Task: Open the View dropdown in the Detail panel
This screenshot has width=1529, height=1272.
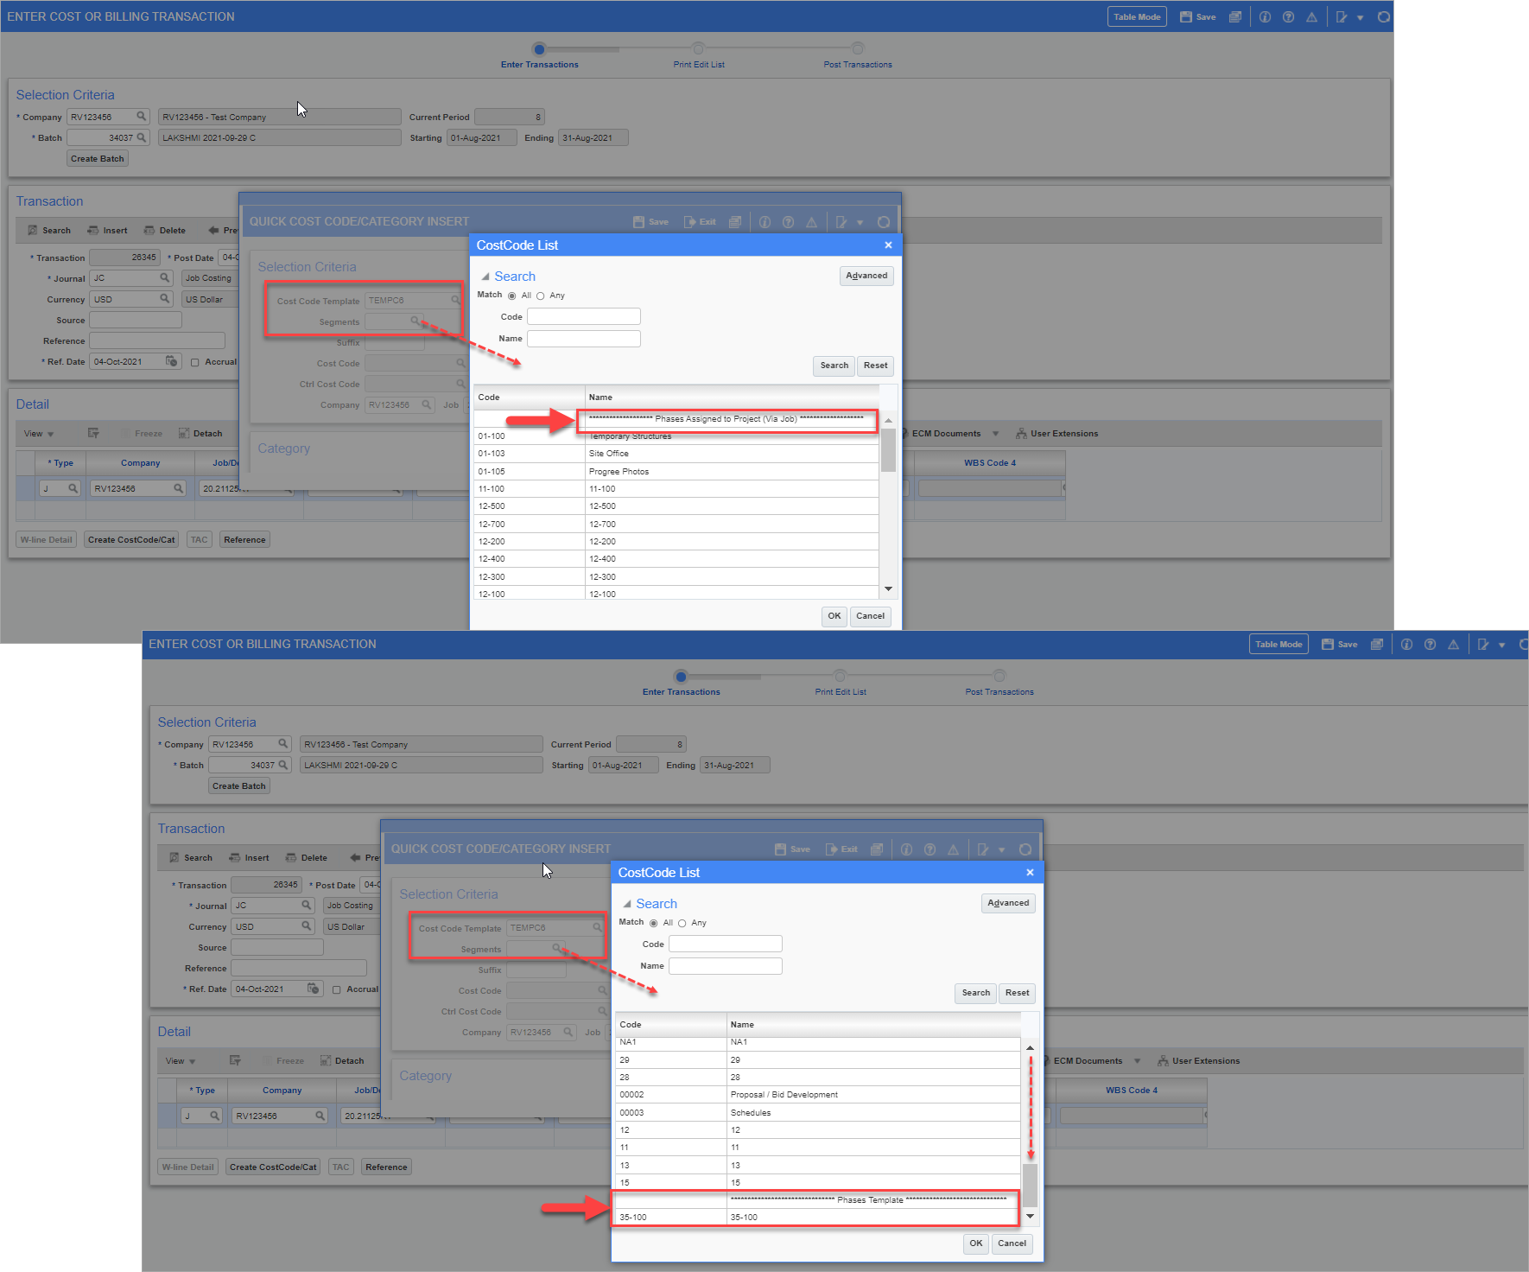Action: [37, 433]
